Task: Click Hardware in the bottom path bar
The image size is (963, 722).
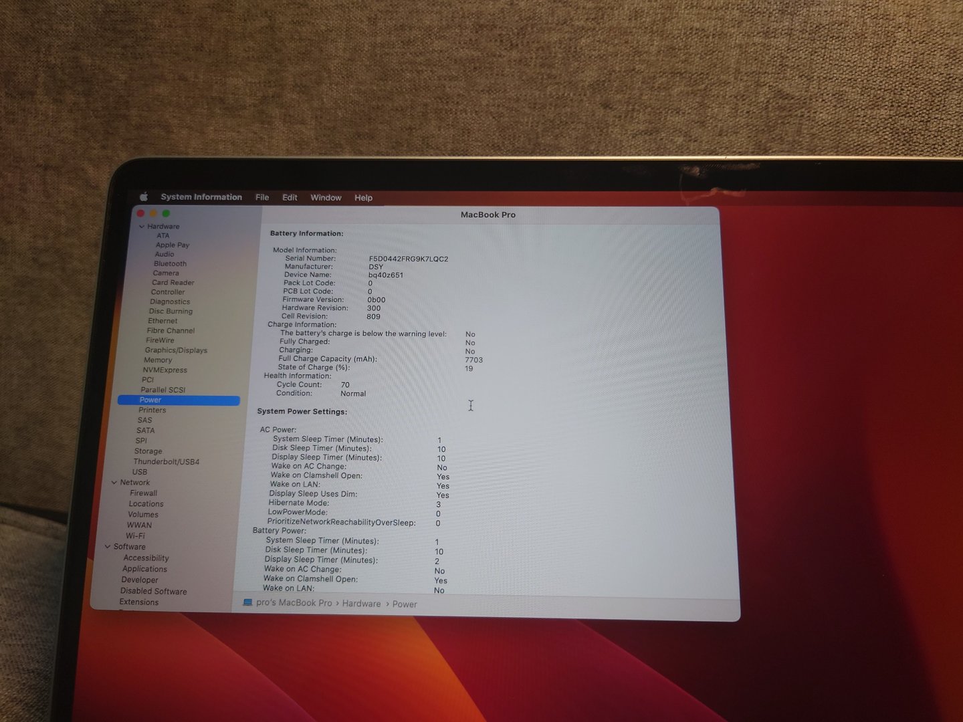Action: coord(361,604)
